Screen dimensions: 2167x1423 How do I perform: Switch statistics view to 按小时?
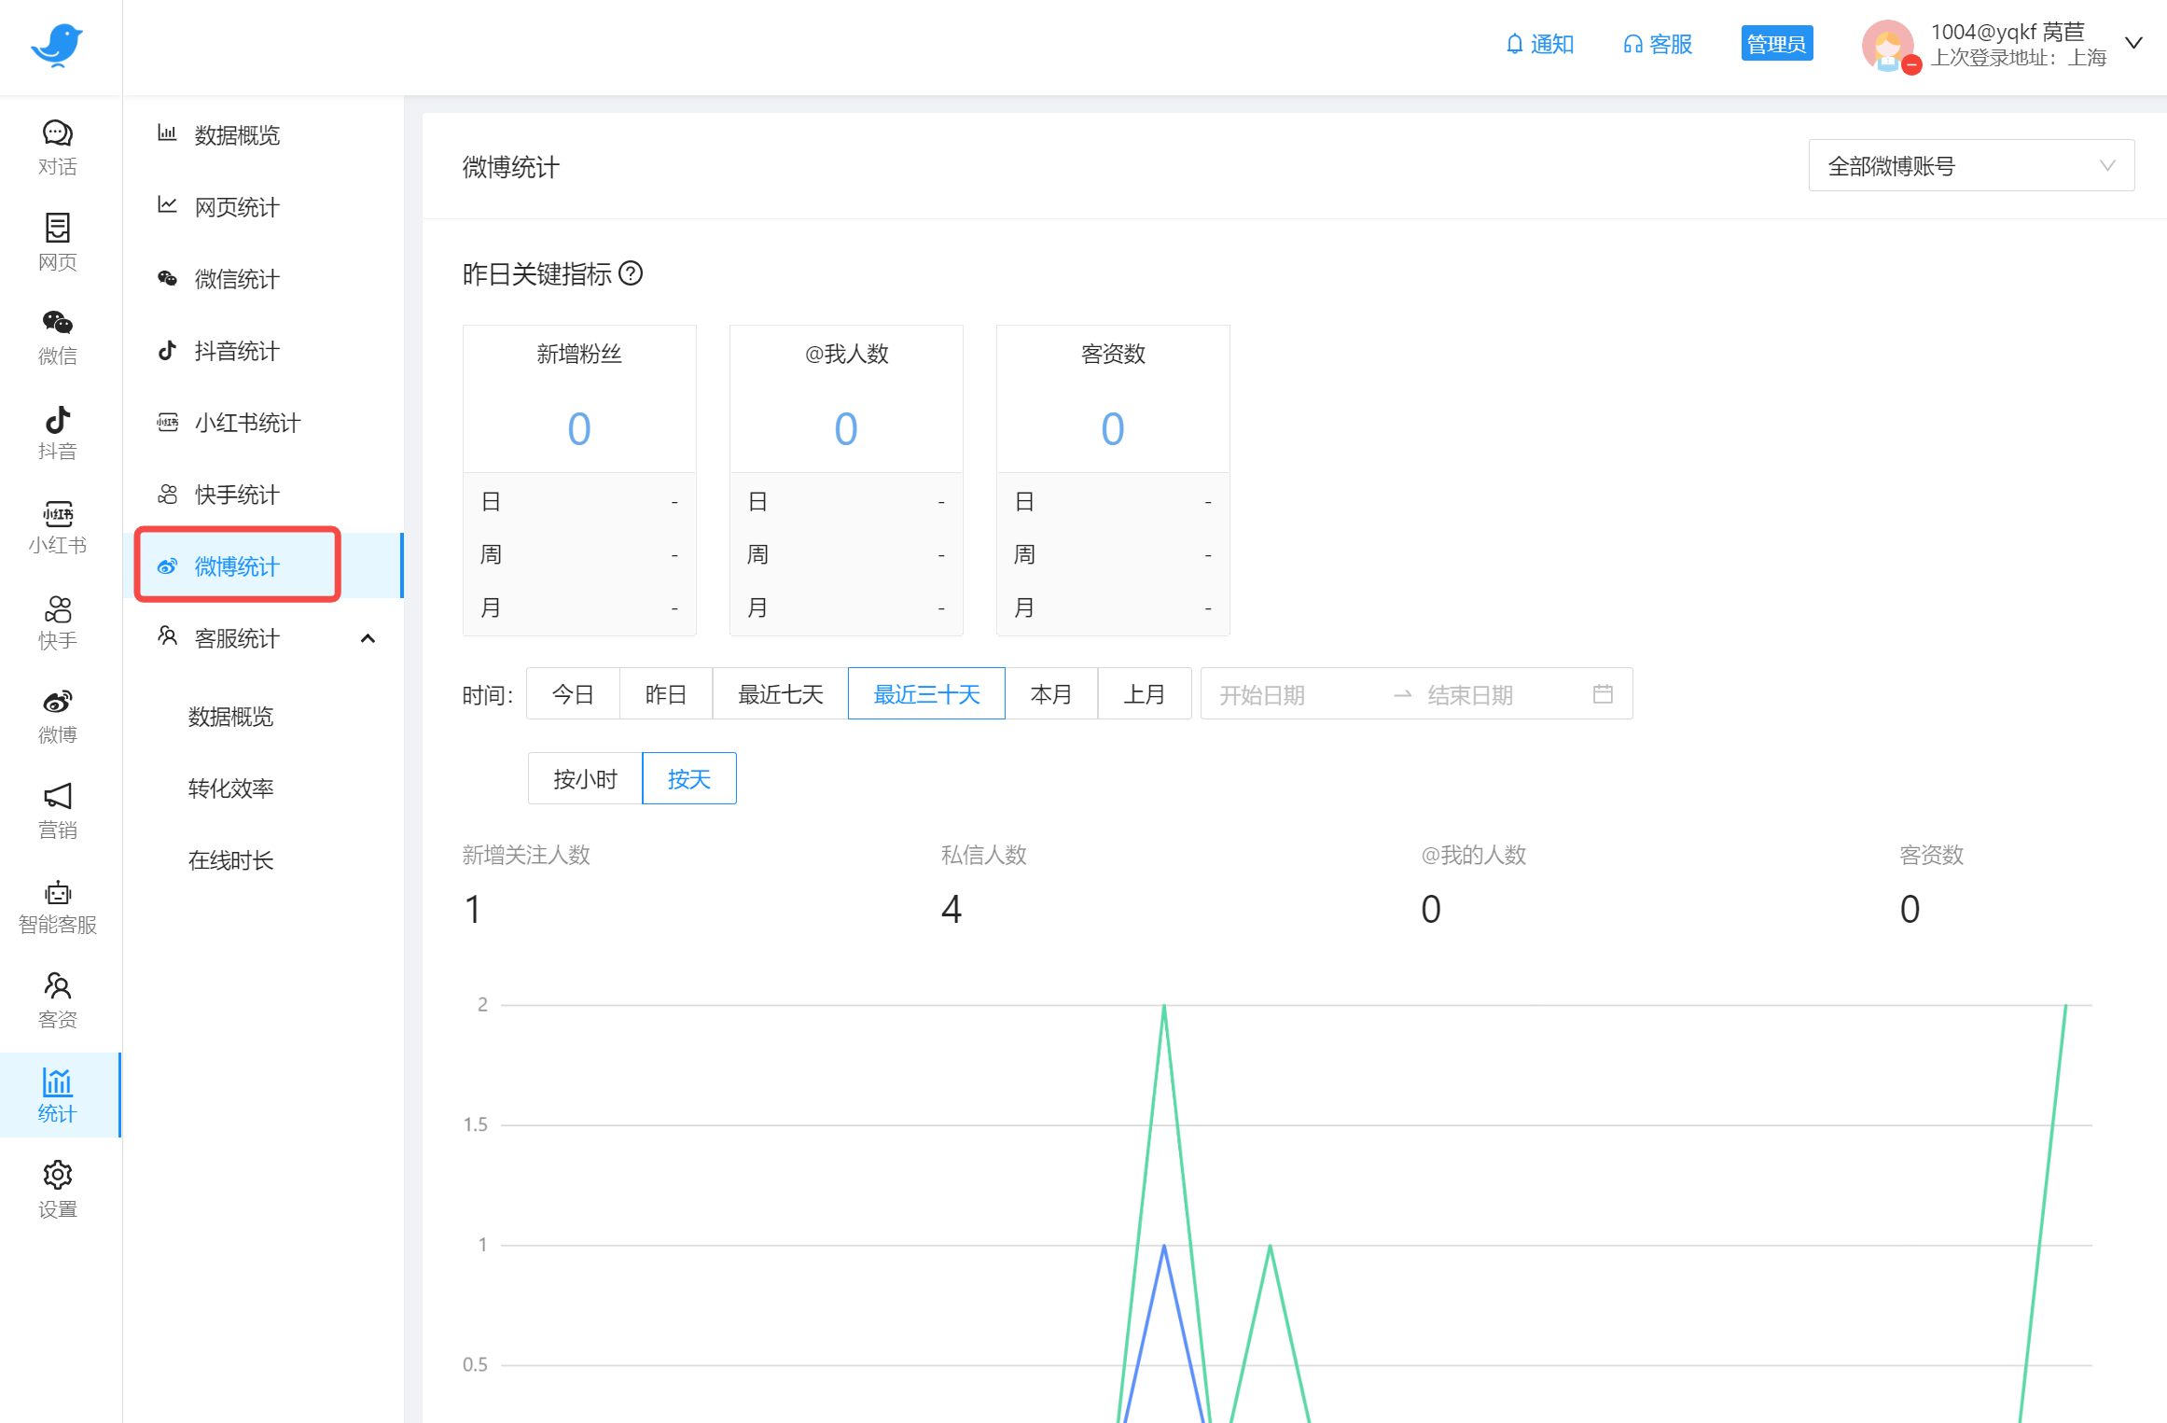tap(585, 777)
